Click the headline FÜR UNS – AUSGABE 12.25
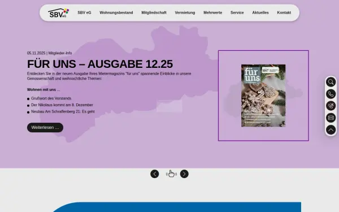The image size is (339, 212). (x=100, y=64)
